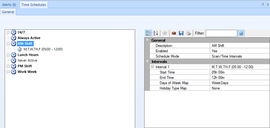Switch to categorized property view
The height and width of the screenshot is (128, 270).
click(x=148, y=33)
